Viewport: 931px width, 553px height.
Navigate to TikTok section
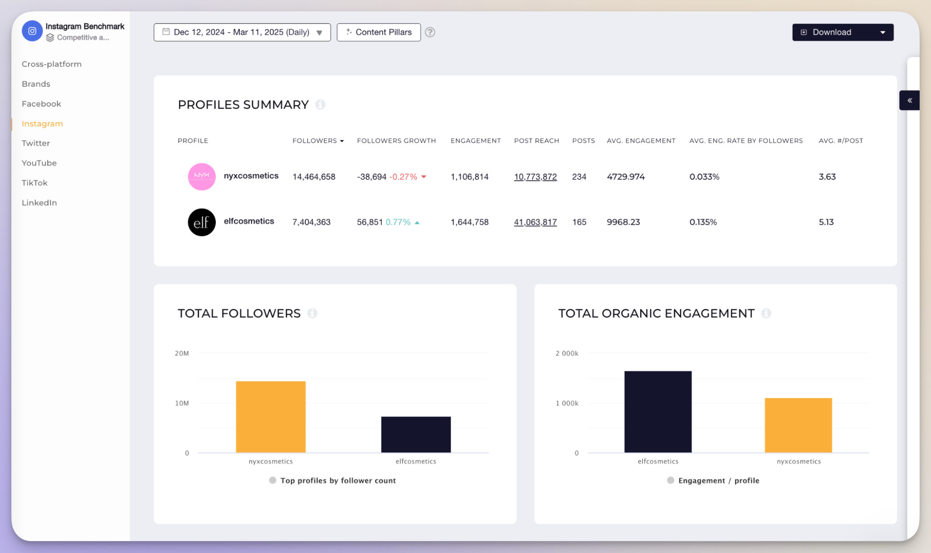click(x=35, y=183)
